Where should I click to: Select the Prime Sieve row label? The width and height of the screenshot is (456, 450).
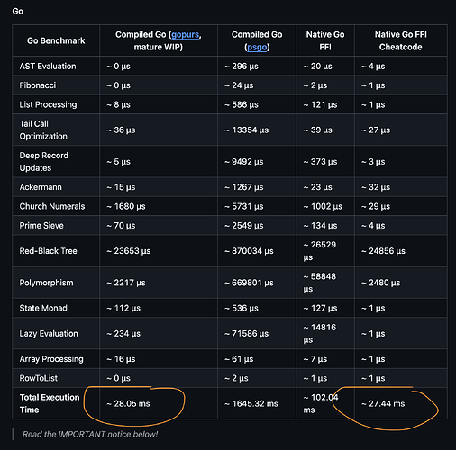click(41, 226)
